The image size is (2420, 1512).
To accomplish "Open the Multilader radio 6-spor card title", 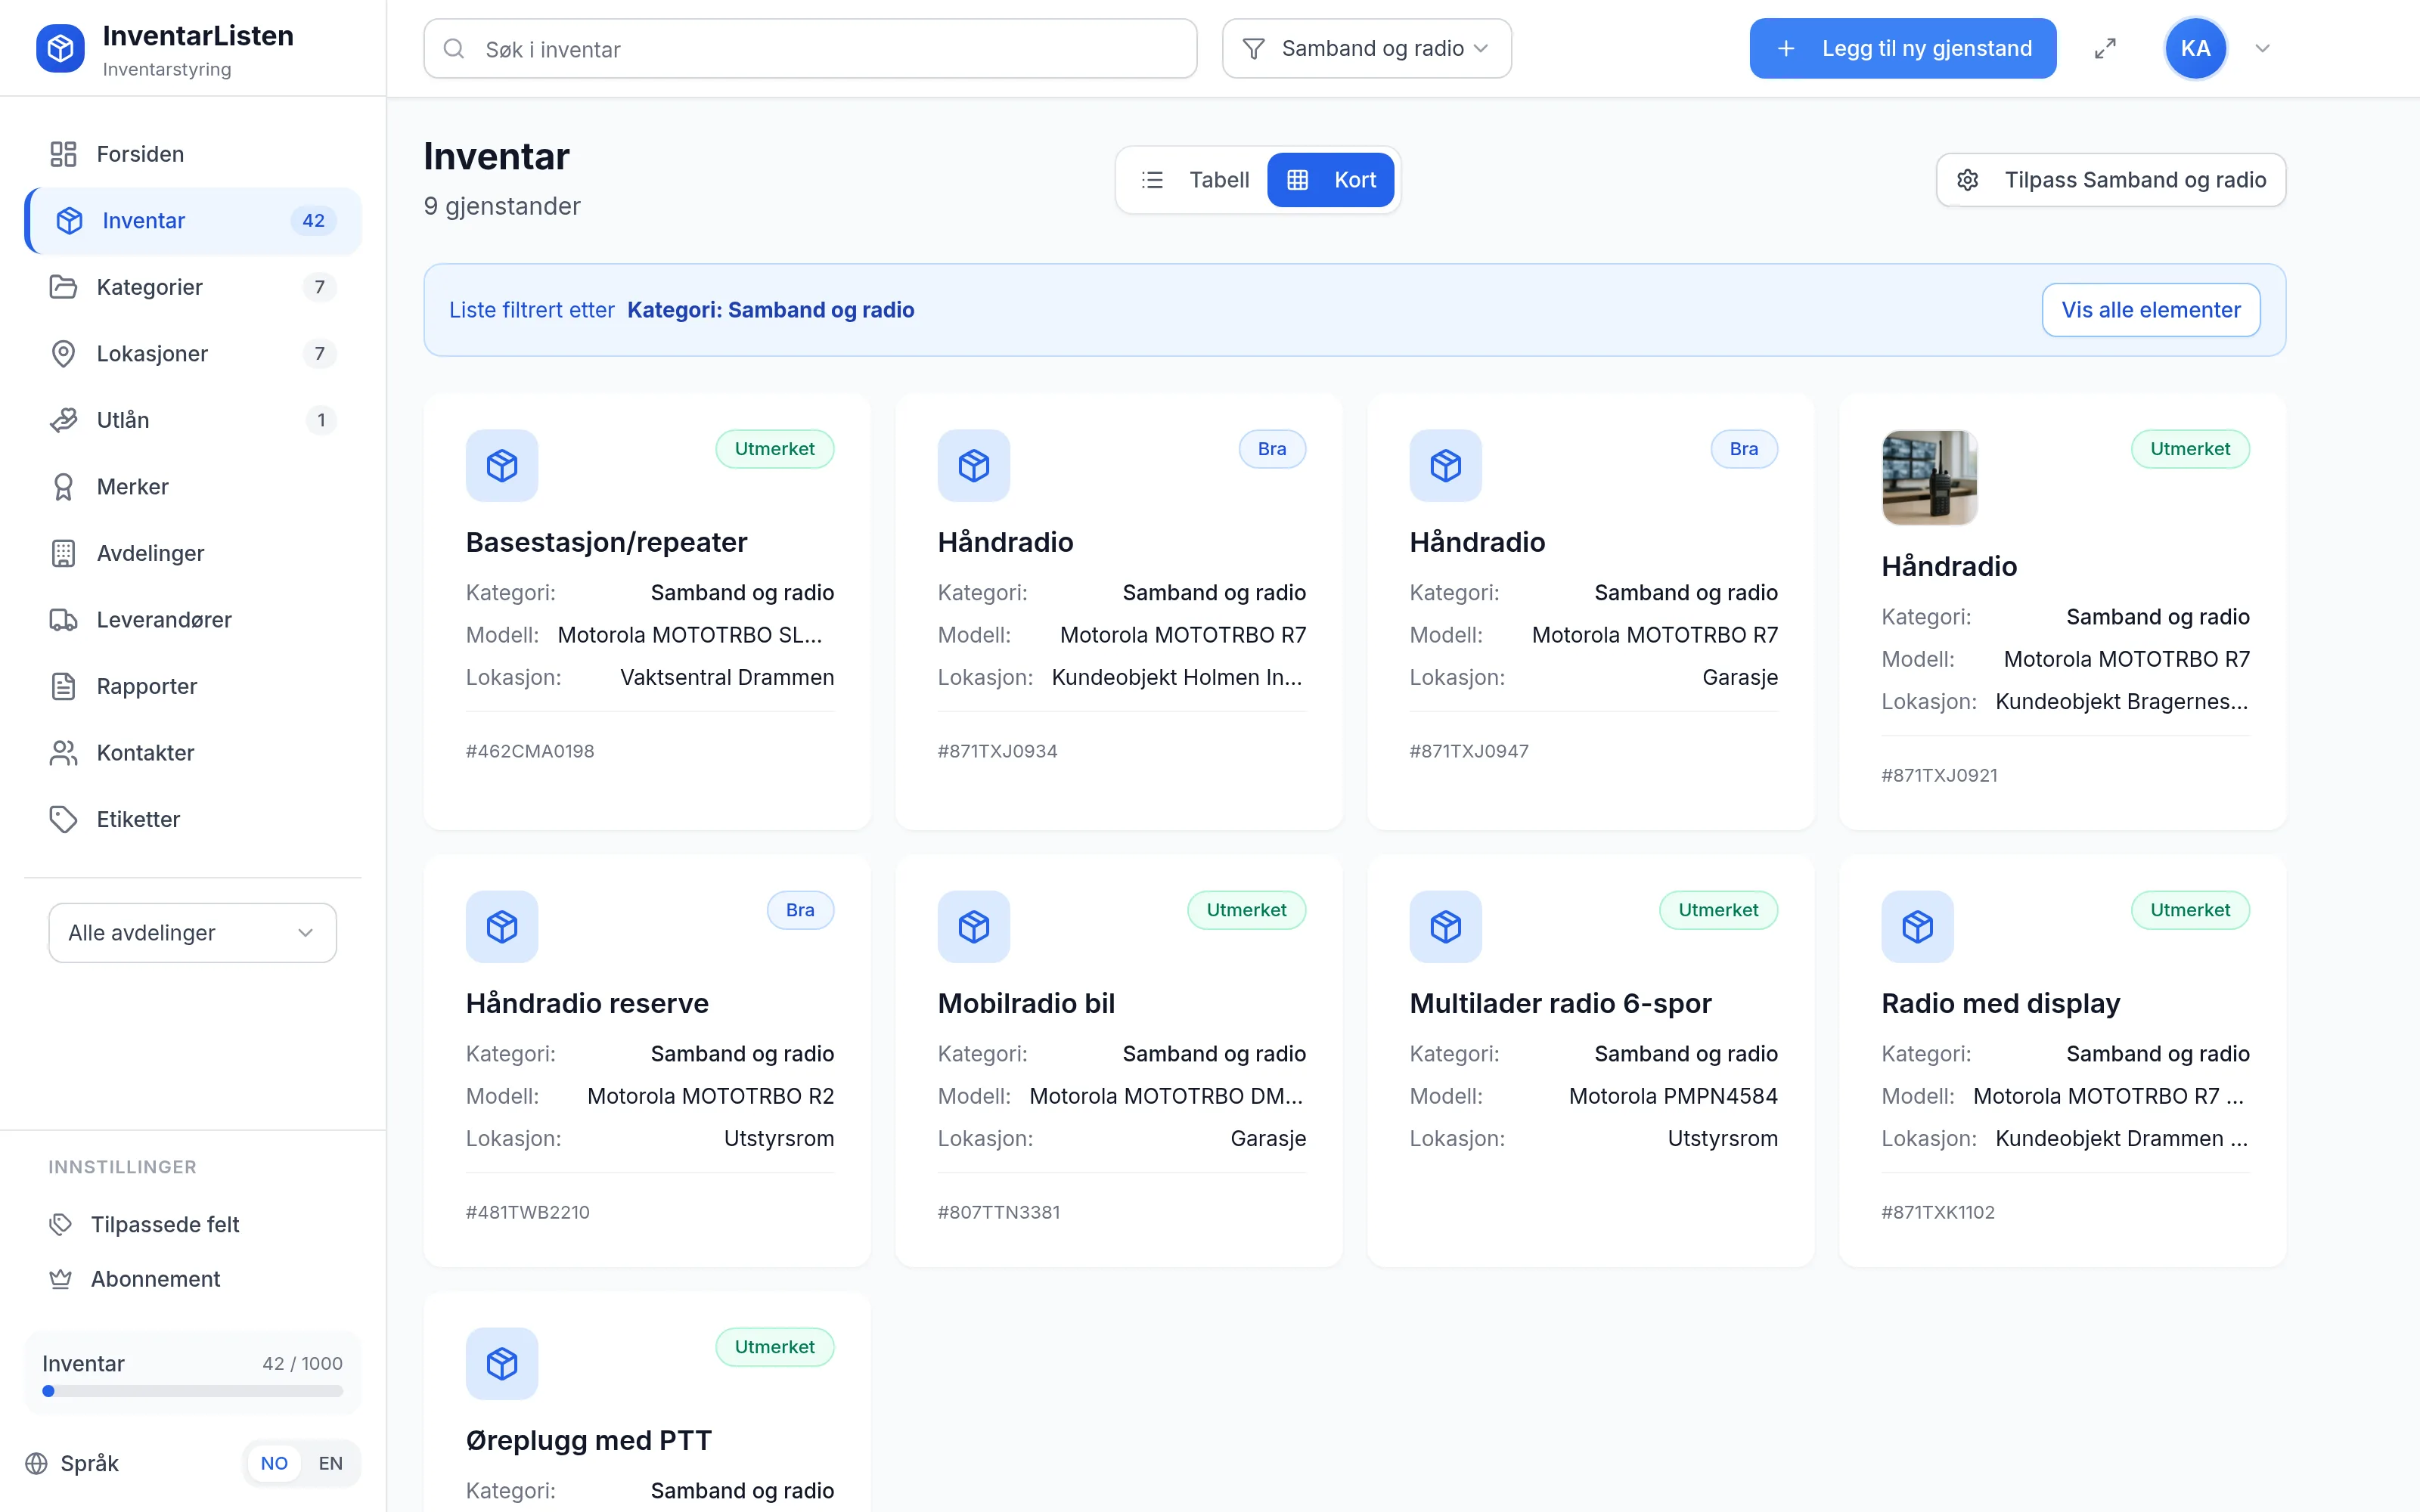I will click(1560, 1003).
